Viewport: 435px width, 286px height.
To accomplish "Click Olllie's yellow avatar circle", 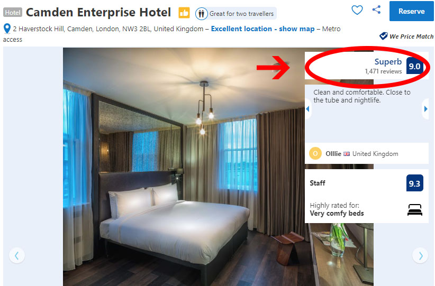I will click(315, 153).
